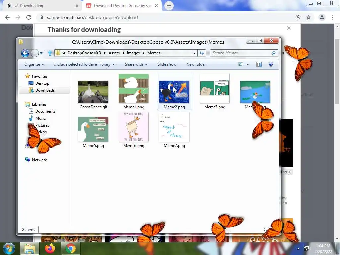Image resolution: width=340 pixels, height=255 pixels.
Task: Open the Organize menu
Action: [34, 64]
